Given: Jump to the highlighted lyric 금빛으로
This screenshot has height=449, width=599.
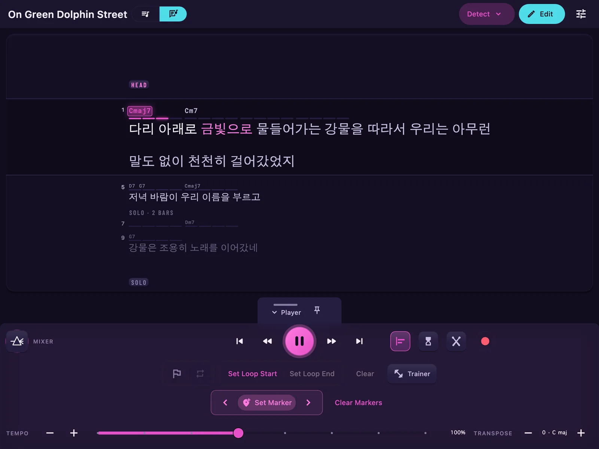Looking at the screenshot, I should point(227,129).
